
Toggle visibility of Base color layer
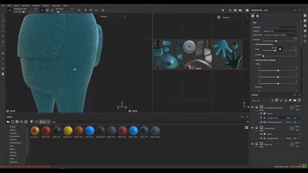[x=252, y=144]
